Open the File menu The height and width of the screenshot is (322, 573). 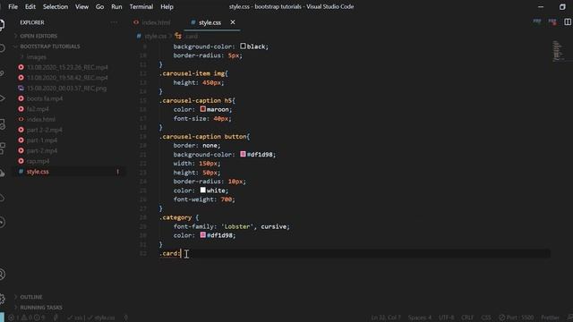click(x=13, y=6)
